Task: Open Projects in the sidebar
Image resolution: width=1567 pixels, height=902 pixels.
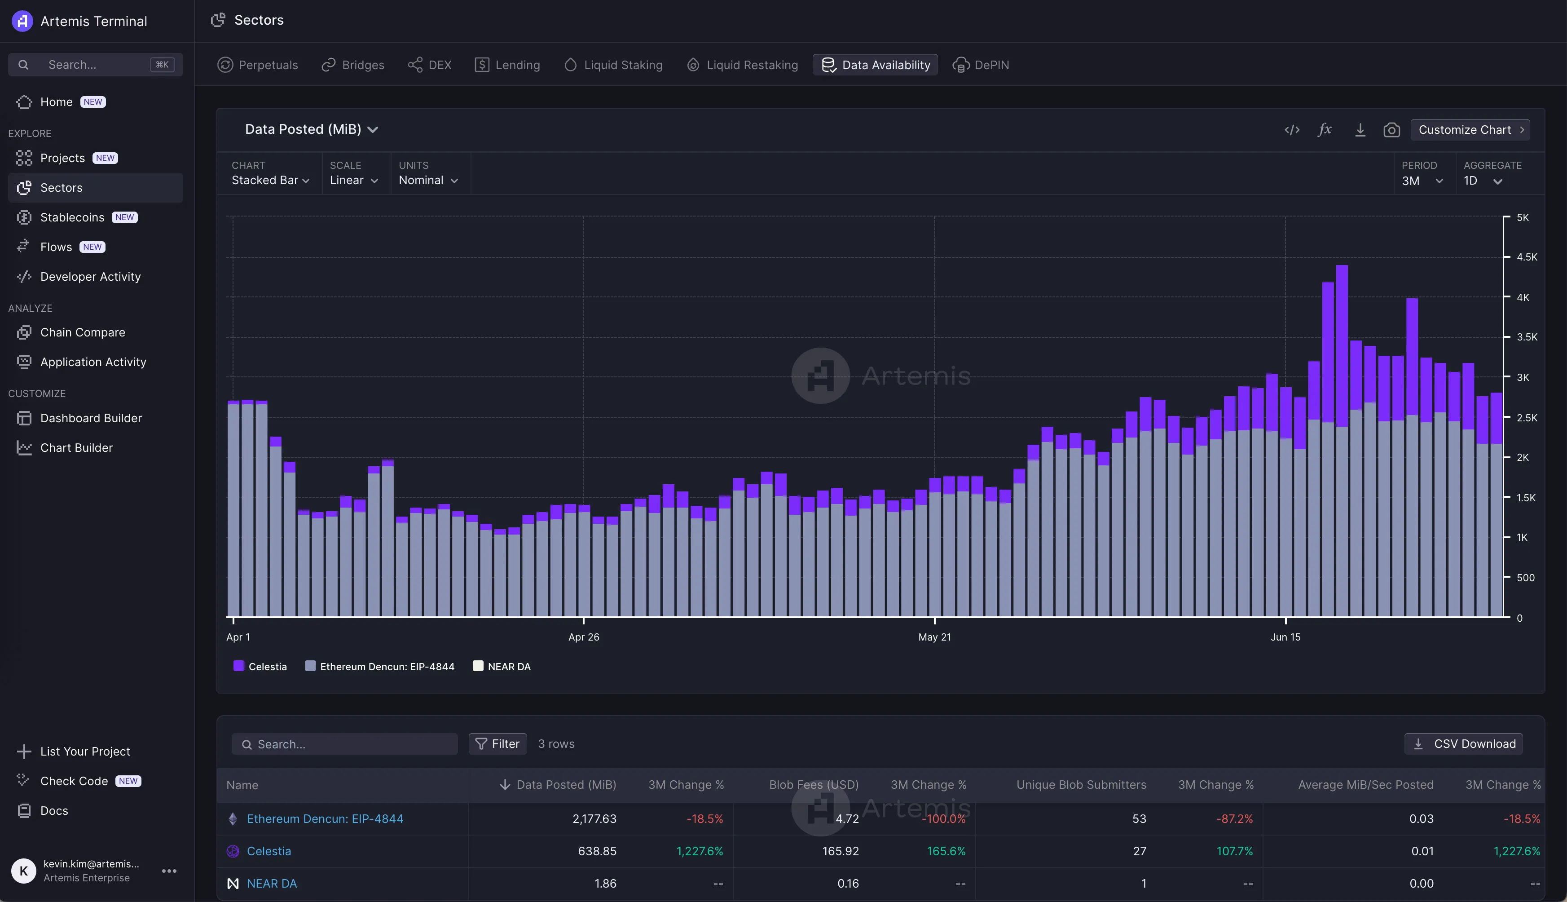Action: pyautogui.click(x=62, y=158)
